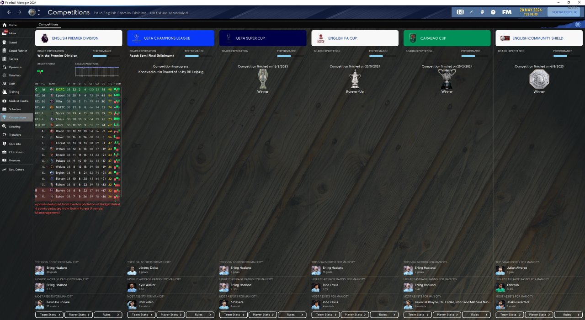
Task: Open the 'id' in-game editor icon
Action: [x=460, y=12]
